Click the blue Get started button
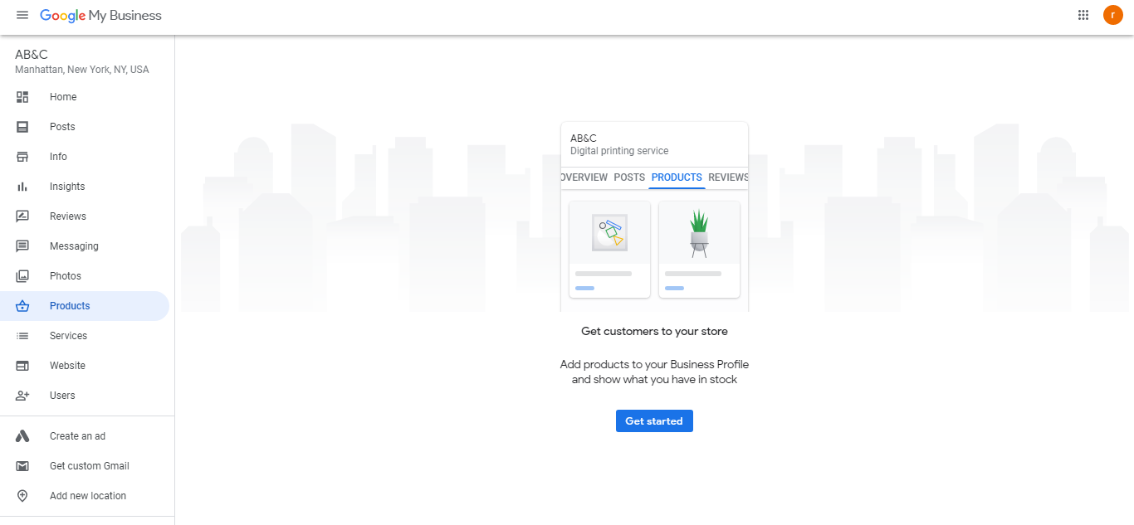The image size is (1134, 525). point(654,421)
